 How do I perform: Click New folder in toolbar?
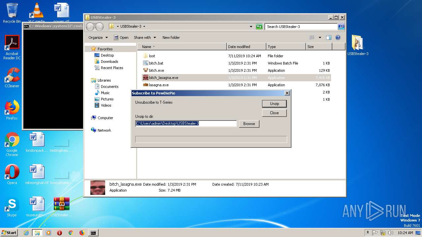click(171, 38)
